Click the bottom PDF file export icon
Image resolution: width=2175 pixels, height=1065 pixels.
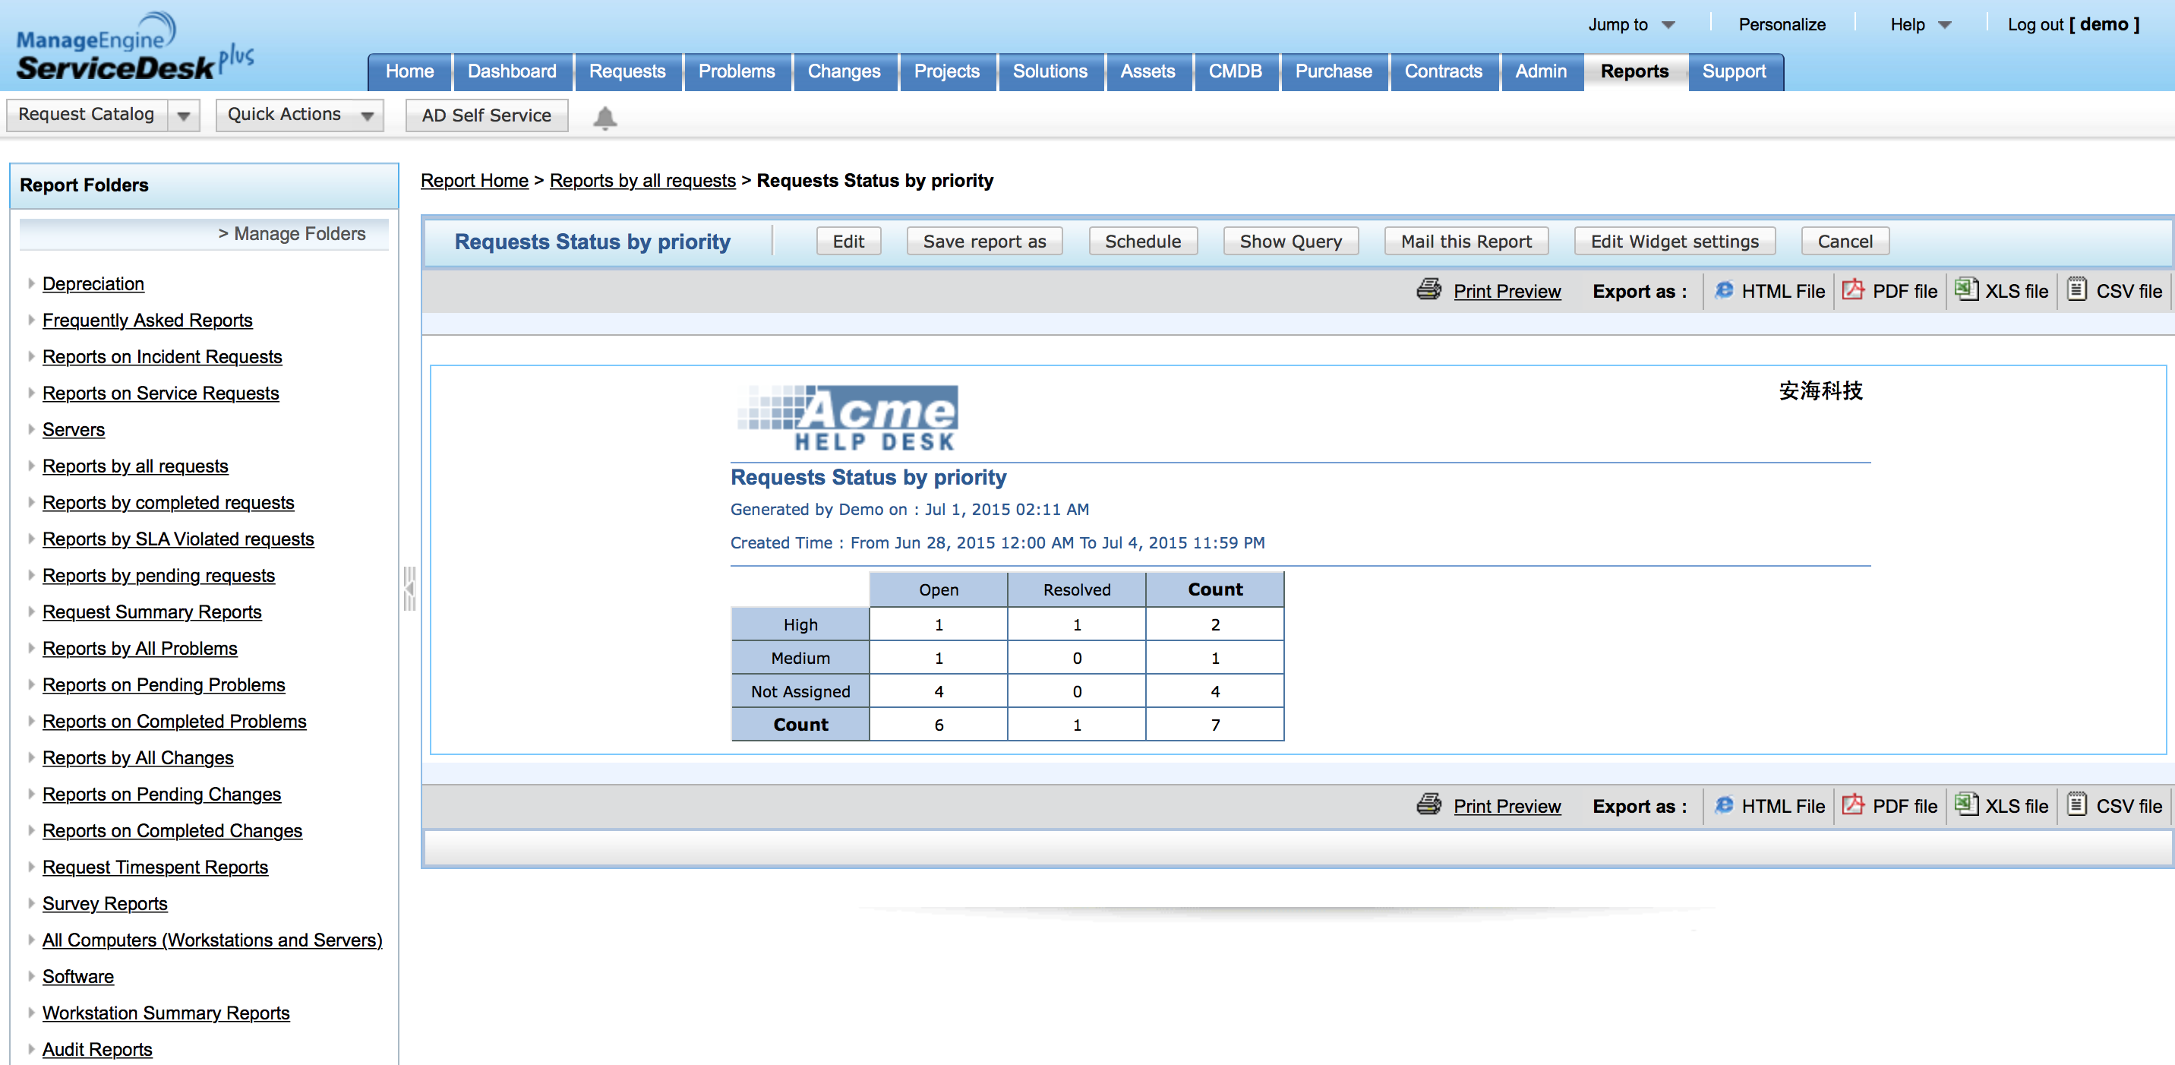1852,805
